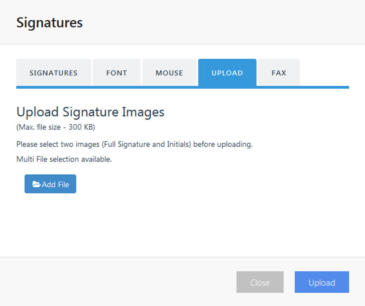365x306 pixels.
Task: Click the gray footer area left of Close
Action: (x=114, y=282)
